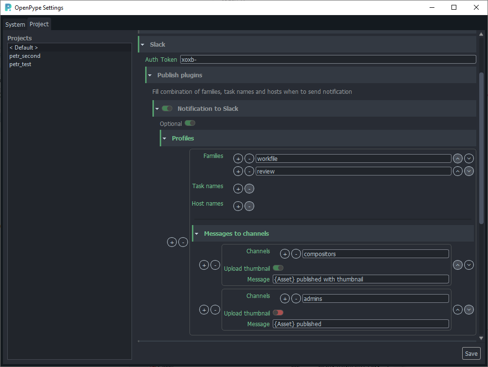Select the petr_test project
The width and height of the screenshot is (488, 367).
tap(20, 64)
